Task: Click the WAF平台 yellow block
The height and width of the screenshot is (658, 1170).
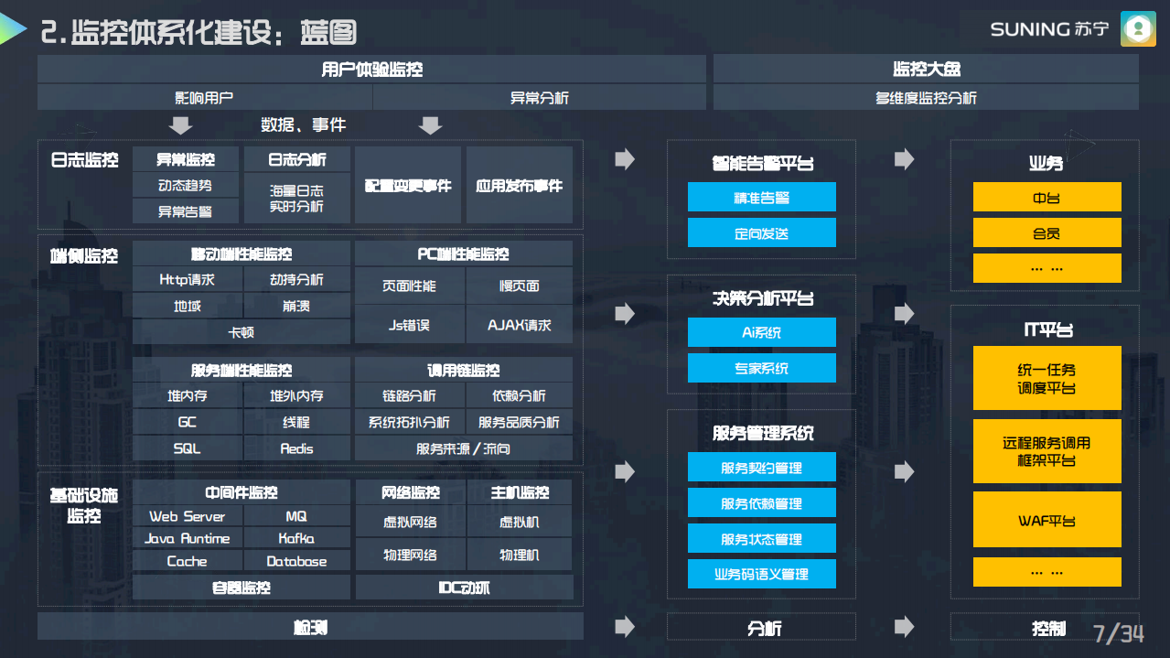Action: pyautogui.click(x=1047, y=520)
